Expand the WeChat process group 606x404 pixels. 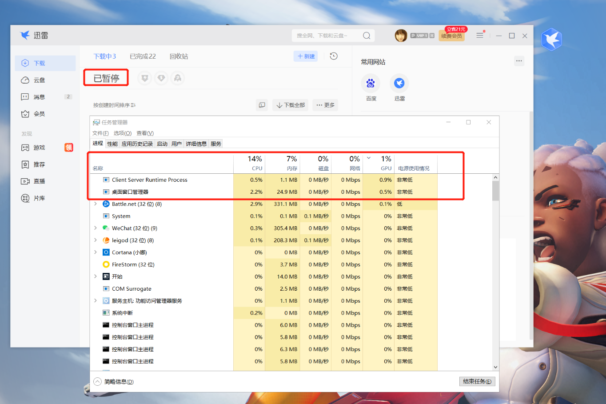(95, 228)
